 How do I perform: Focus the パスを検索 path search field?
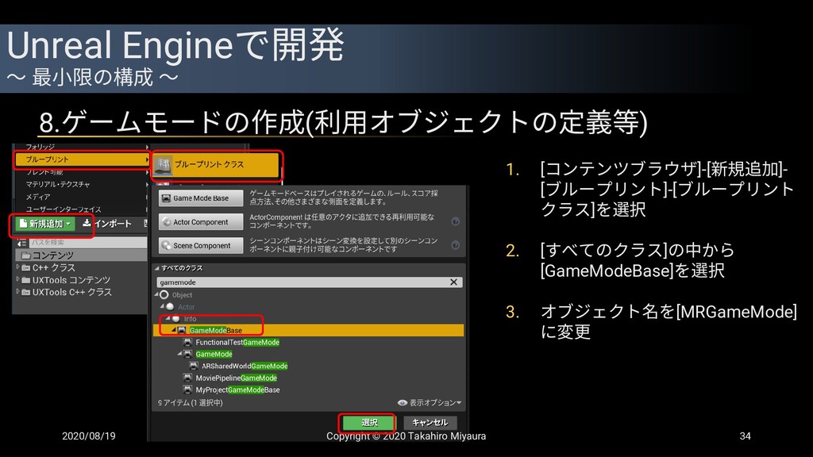click(89, 243)
